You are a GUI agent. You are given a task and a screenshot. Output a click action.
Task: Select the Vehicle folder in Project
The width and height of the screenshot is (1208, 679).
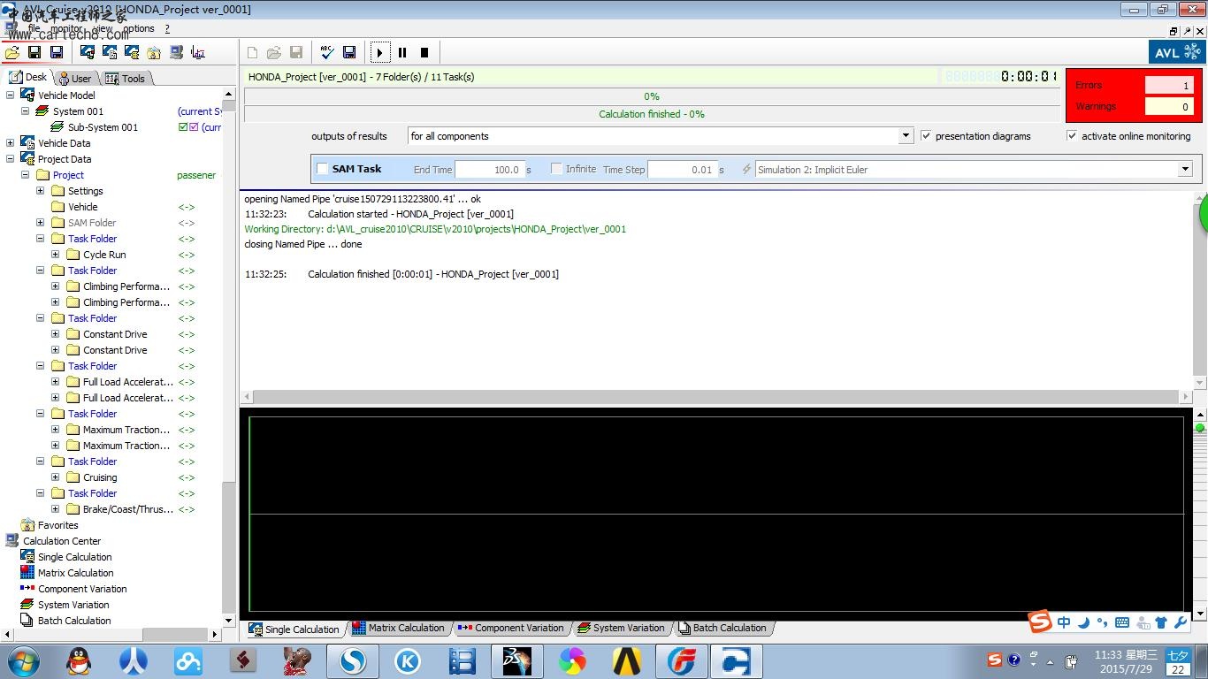click(x=83, y=207)
